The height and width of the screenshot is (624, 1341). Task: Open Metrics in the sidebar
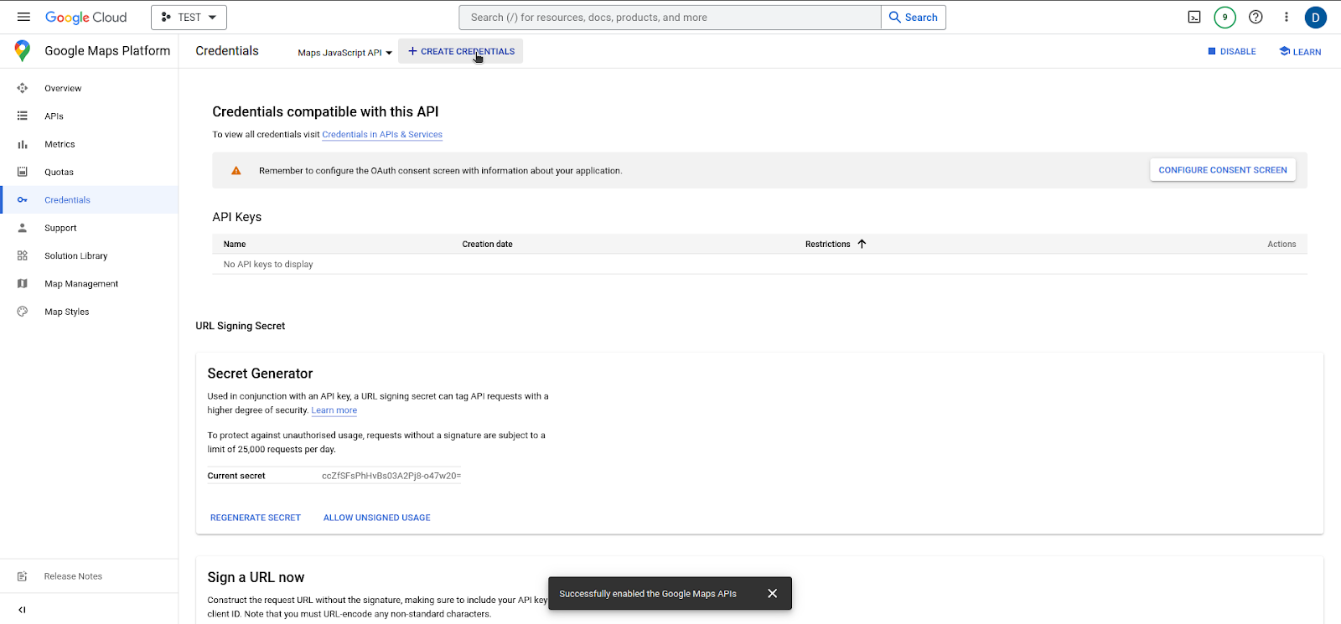[x=60, y=144]
